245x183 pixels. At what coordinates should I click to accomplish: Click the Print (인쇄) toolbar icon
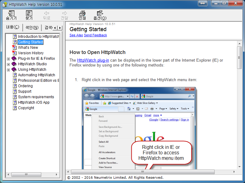point(82,13)
